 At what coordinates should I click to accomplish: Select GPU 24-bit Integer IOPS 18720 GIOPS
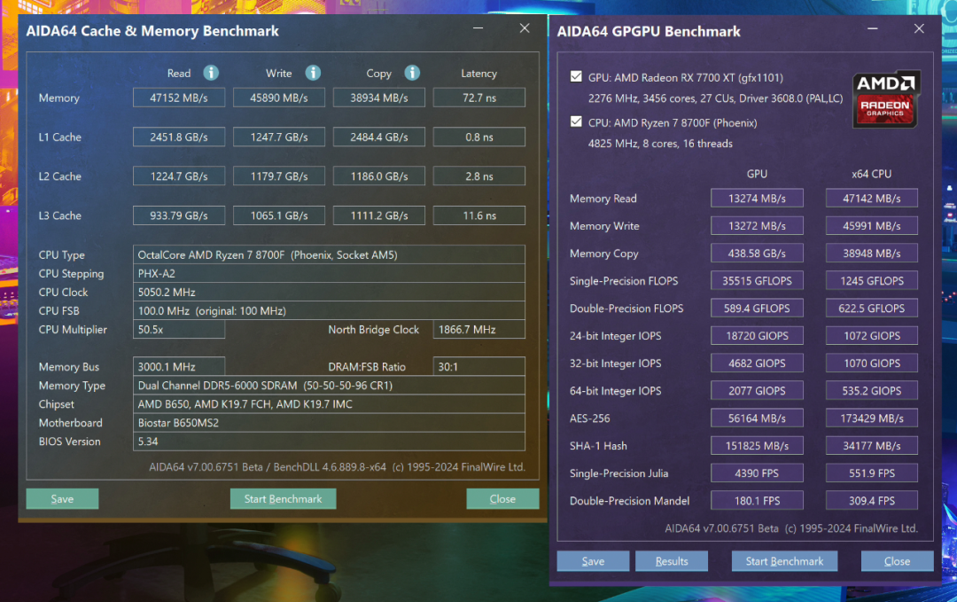point(757,336)
